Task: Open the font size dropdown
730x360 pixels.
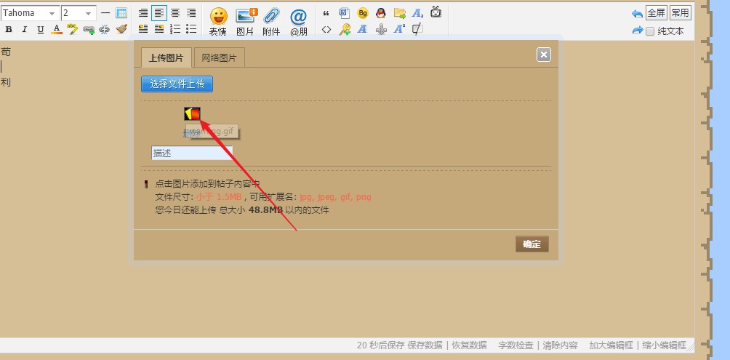Action: (78, 13)
